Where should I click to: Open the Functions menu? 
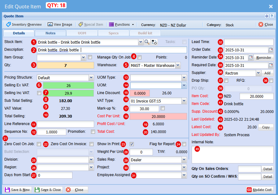(121, 24)
